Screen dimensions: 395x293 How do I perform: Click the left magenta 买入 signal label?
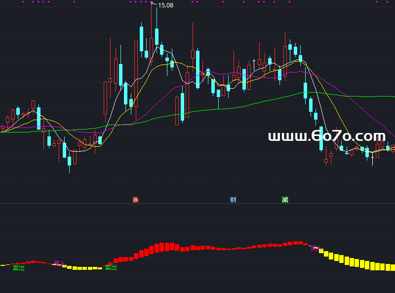tap(59, 263)
